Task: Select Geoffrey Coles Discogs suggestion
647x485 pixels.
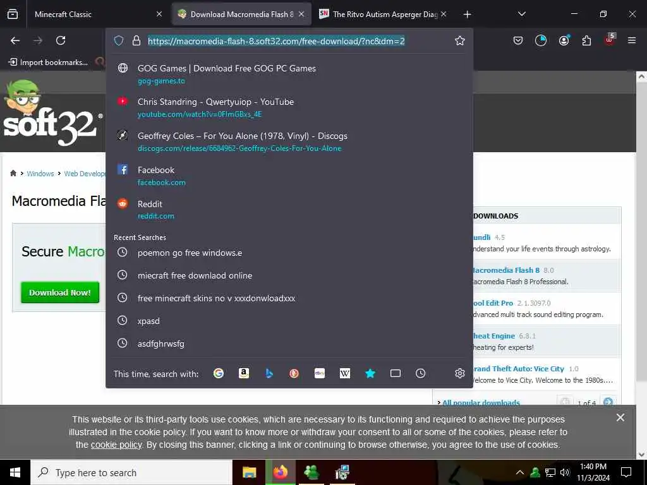Action: 289,141
